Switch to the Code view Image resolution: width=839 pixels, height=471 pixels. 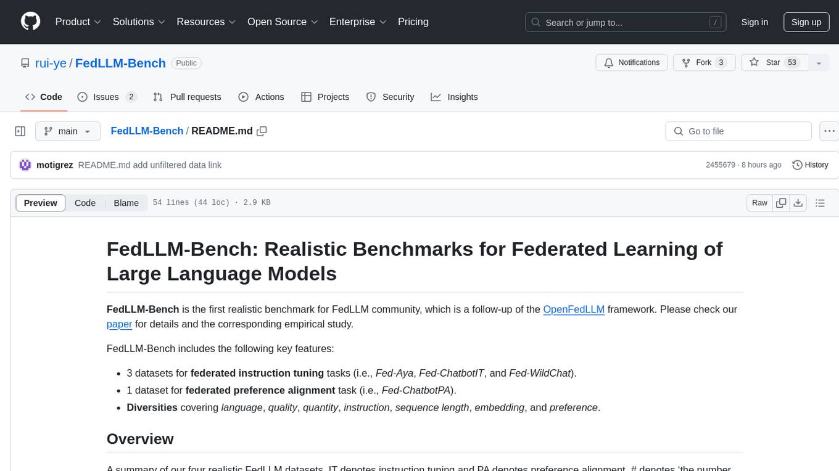[85, 203]
